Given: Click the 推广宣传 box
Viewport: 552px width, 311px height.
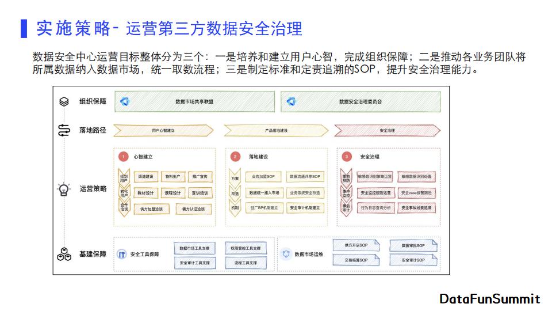Looking at the screenshot, I should [x=200, y=176].
